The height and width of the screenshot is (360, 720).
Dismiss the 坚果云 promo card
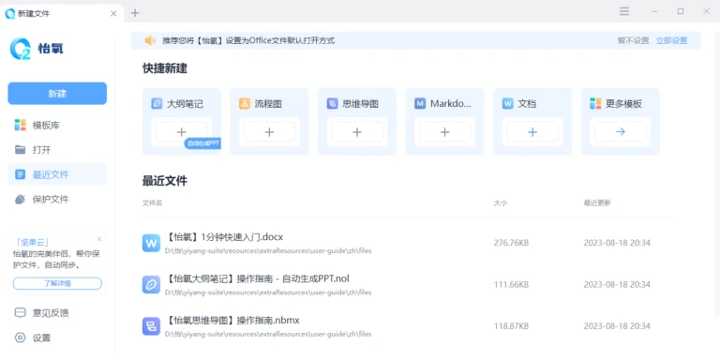(x=99, y=239)
